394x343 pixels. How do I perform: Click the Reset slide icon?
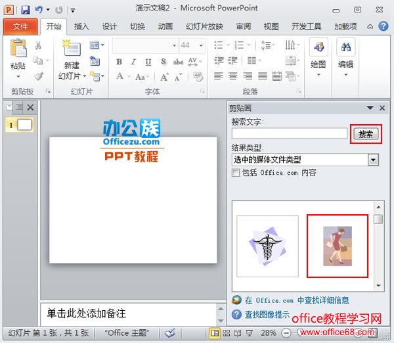pos(95,61)
